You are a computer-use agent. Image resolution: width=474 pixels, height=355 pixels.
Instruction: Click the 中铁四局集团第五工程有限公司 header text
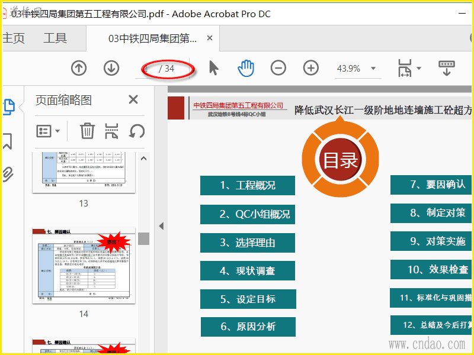click(x=238, y=105)
